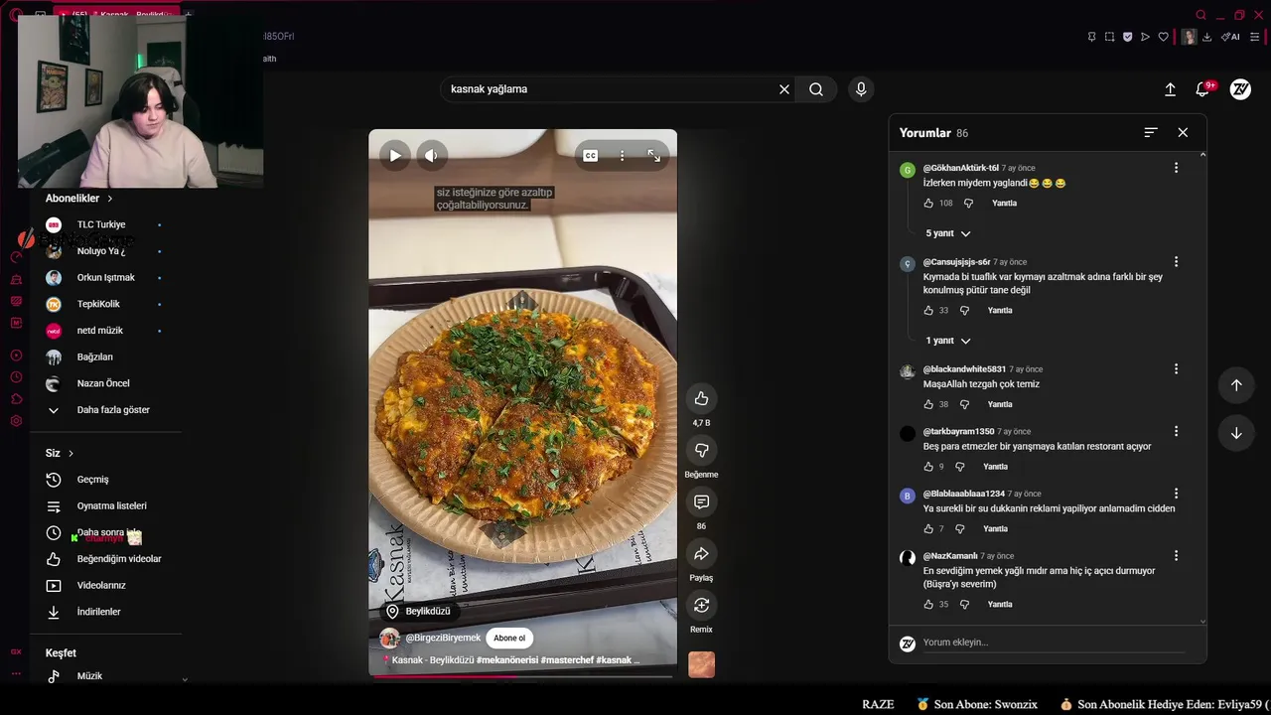1271x715 pixels.
Task: Open the browser downloads icon
Action: [1206, 37]
